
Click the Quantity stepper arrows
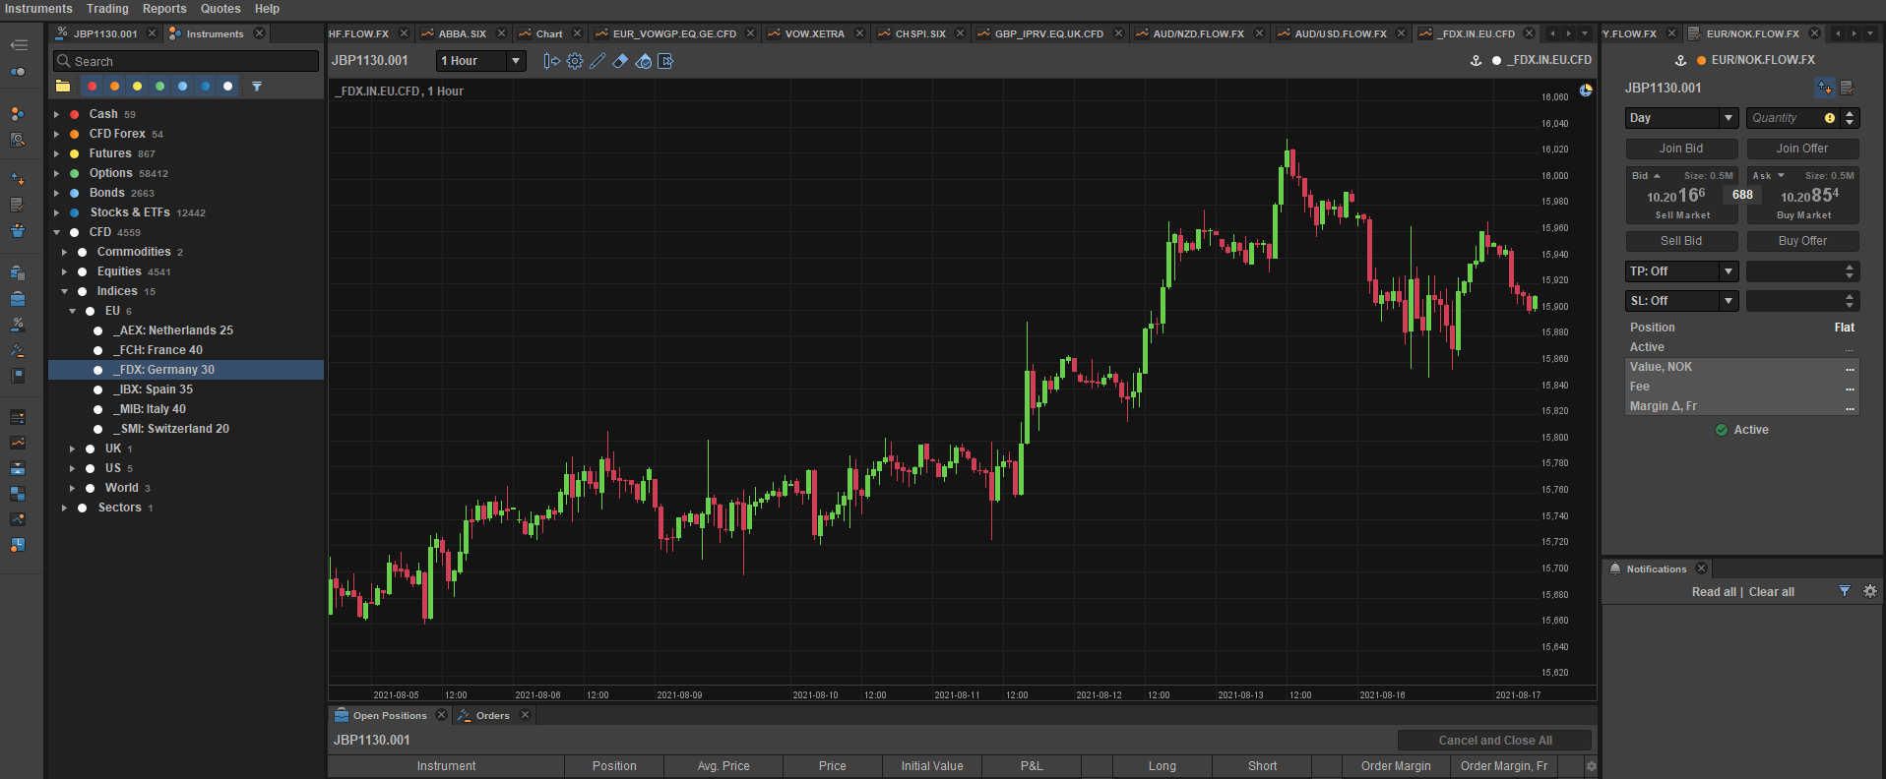pos(1850,118)
